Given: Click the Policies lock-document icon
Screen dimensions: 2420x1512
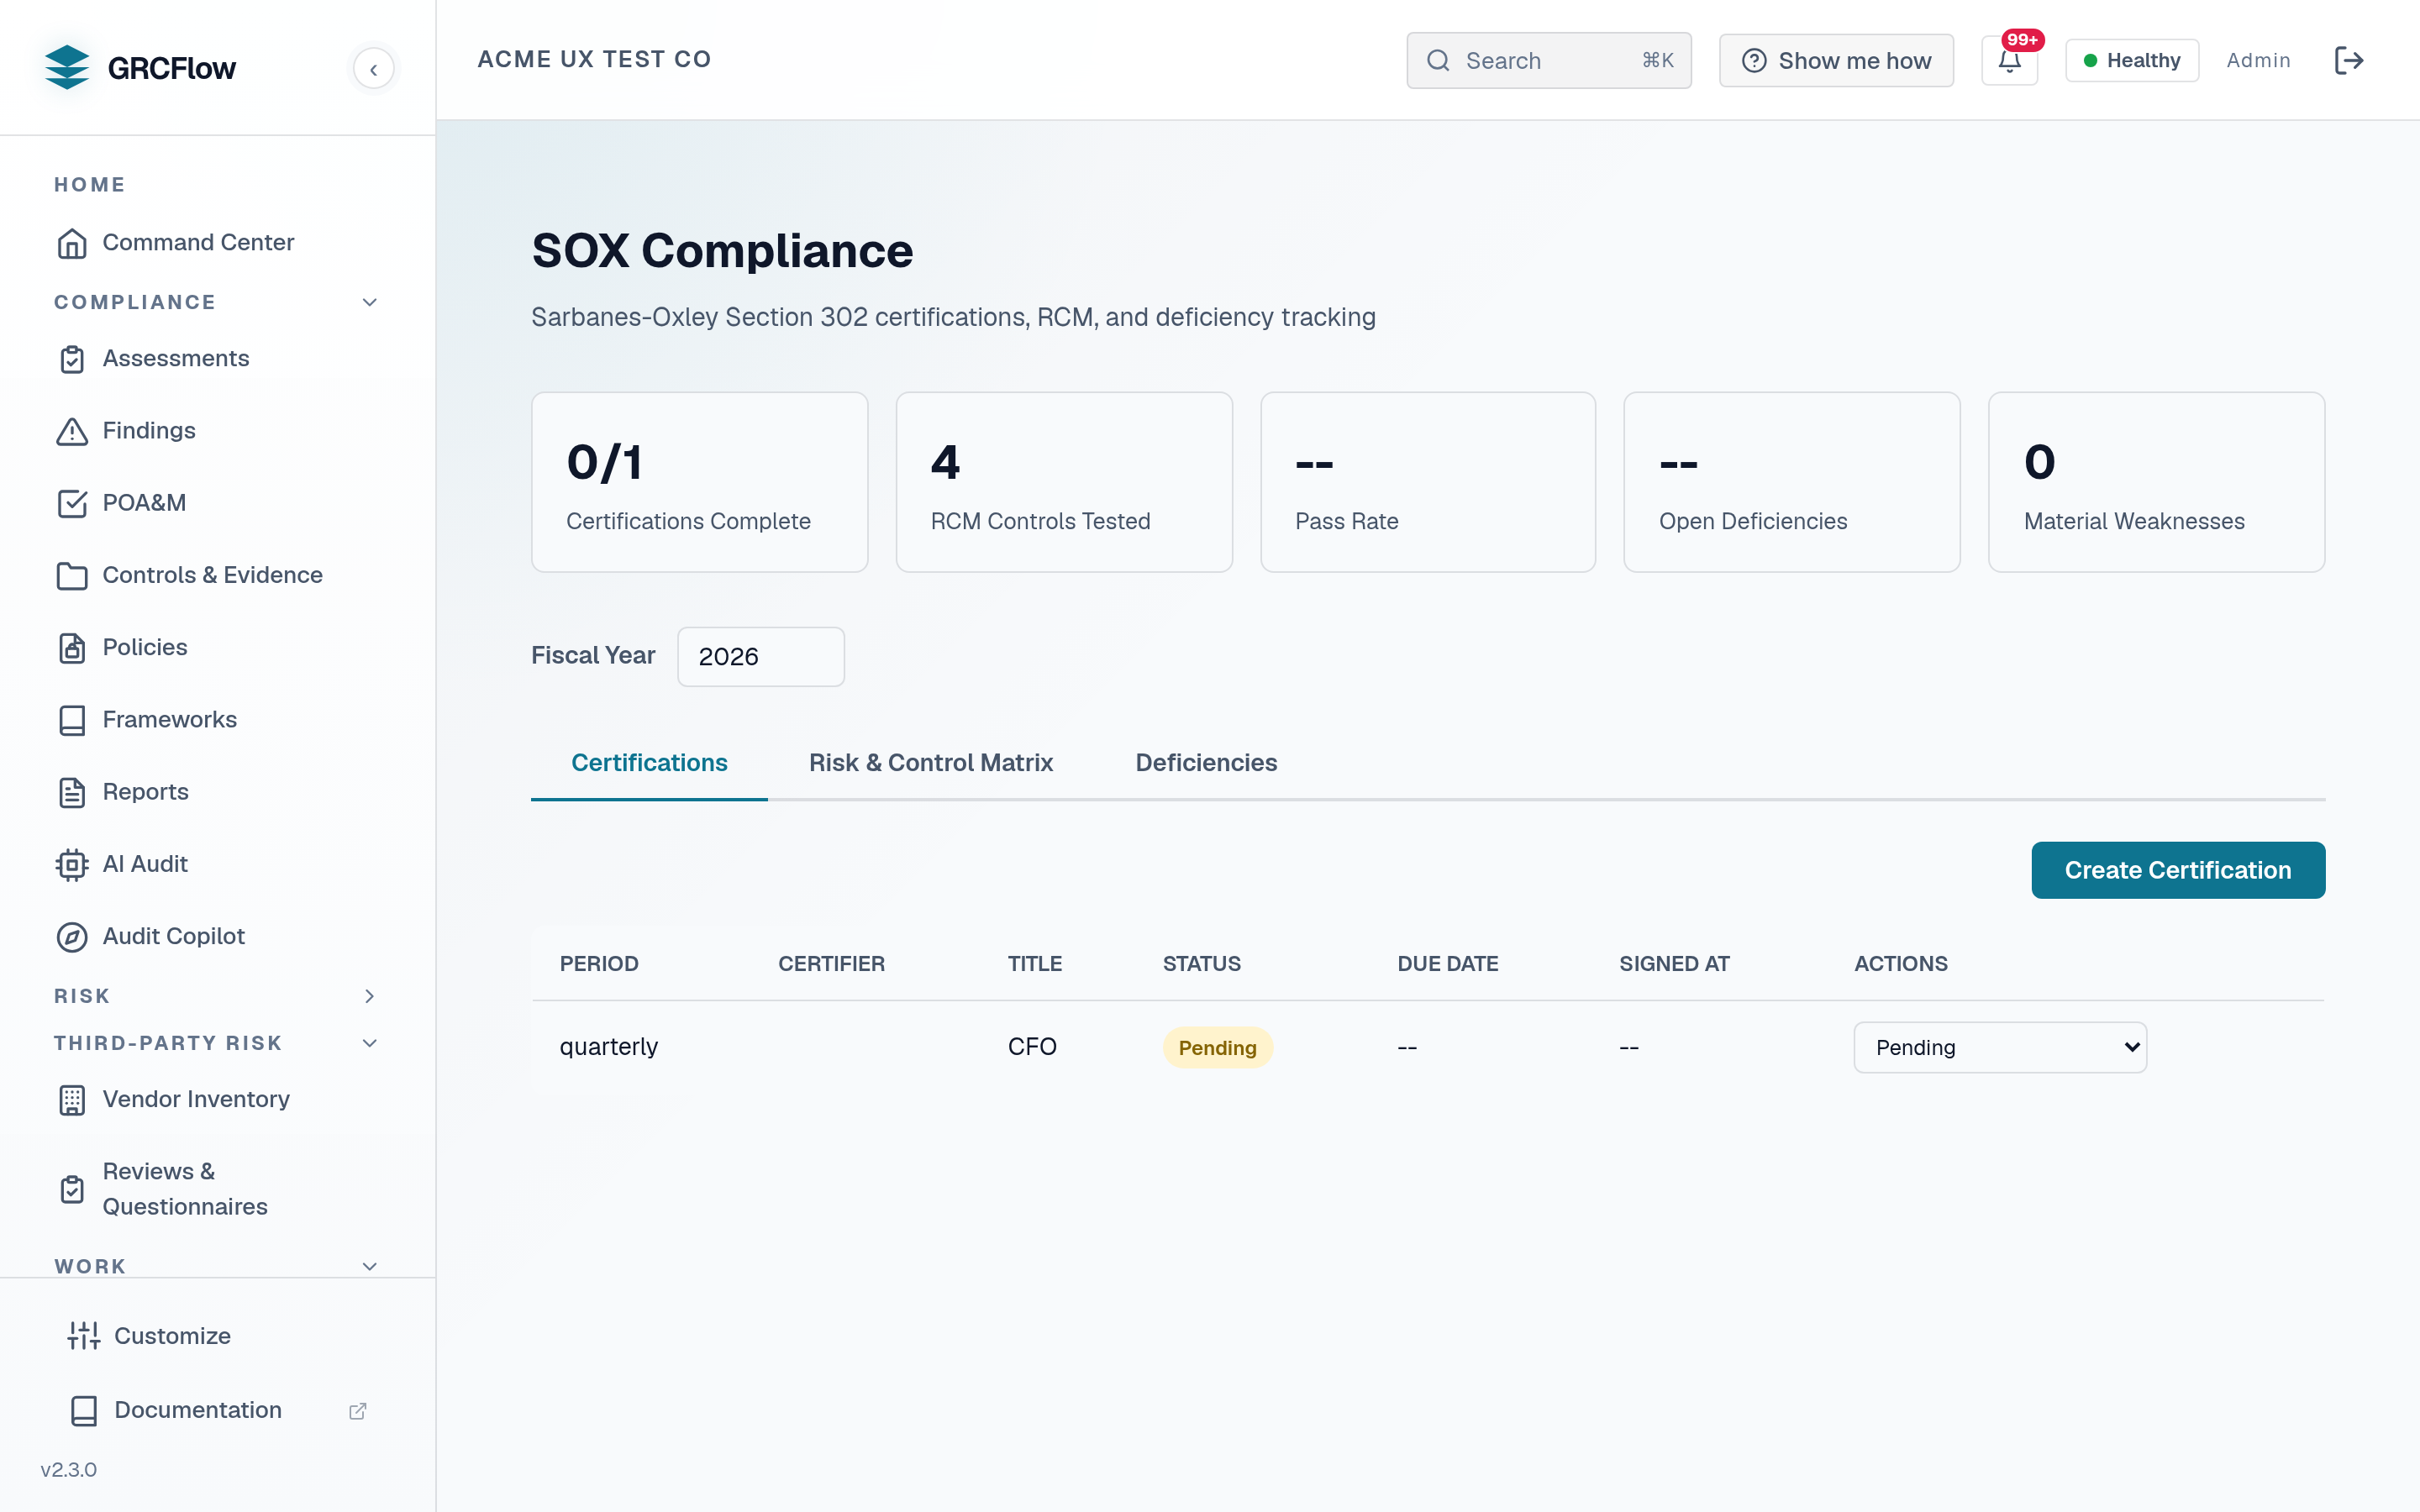Looking at the screenshot, I should [x=72, y=648].
